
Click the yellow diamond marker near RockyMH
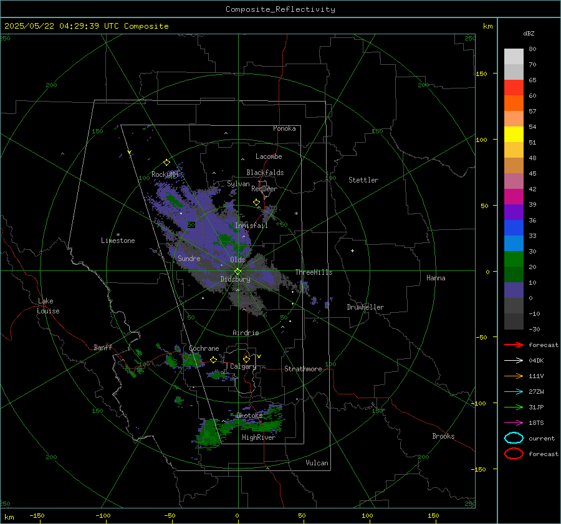pyautogui.click(x=166, y=163)
